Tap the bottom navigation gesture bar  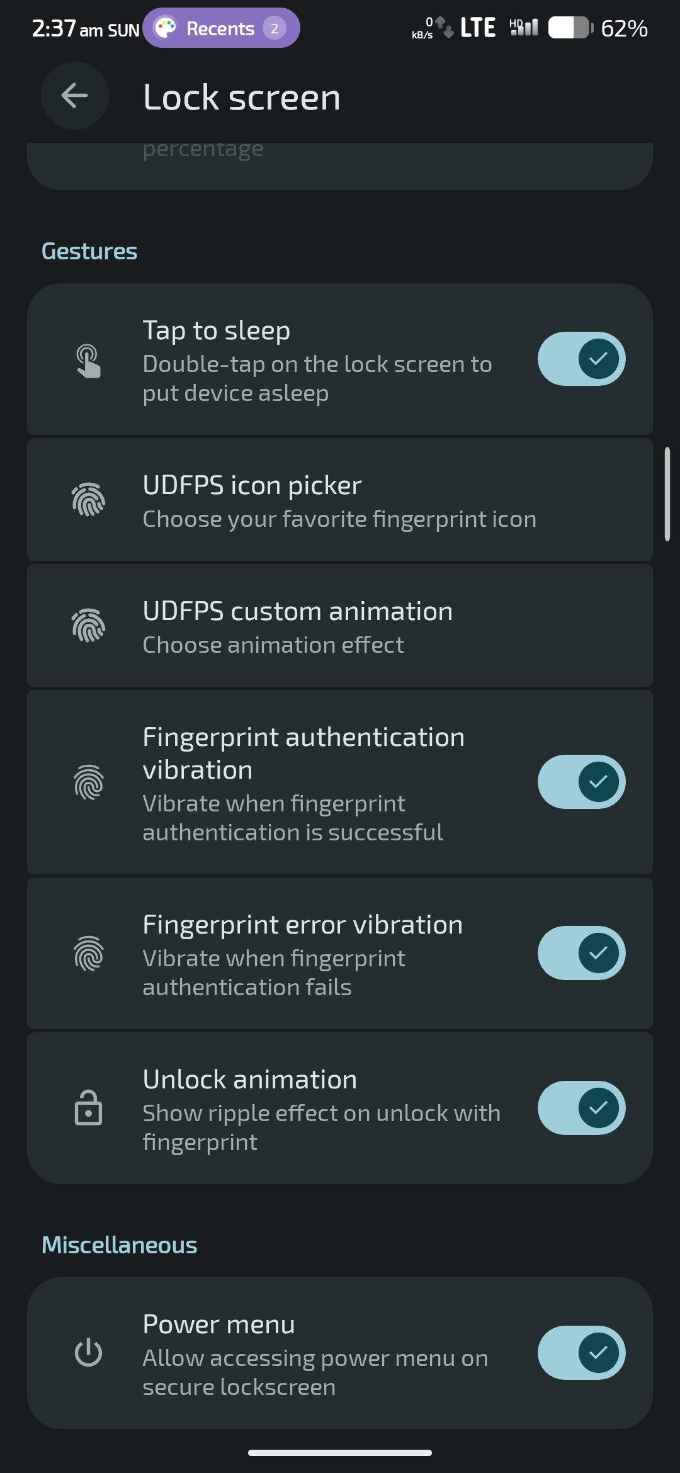tap(340, 1453)
